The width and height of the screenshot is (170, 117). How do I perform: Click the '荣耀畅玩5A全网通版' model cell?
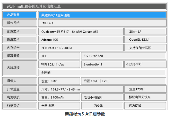pyautogui.click(x=102, y=15)
